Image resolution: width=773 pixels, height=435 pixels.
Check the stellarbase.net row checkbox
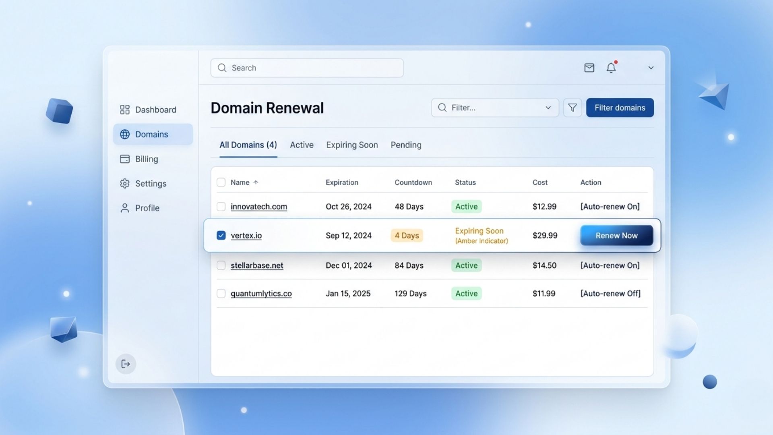tap(221, 265)
